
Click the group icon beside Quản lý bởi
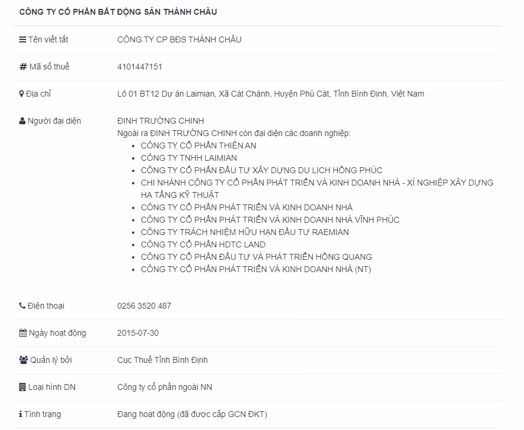pos(24,360)
